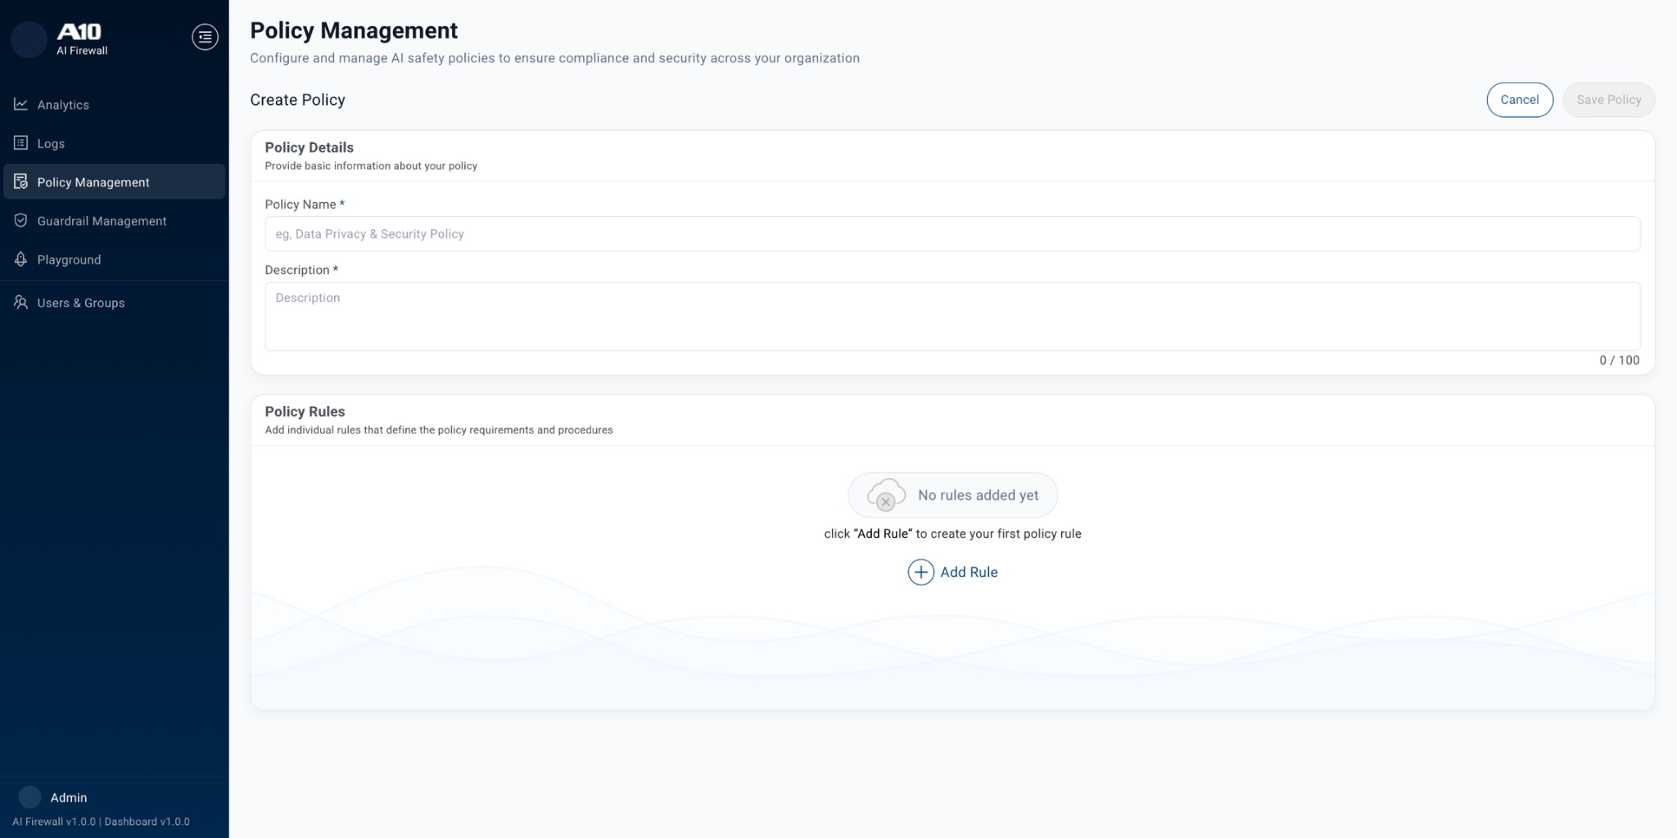Click the Users & Groups people icon
This screenshot has width=1677, height=838.
20,303
